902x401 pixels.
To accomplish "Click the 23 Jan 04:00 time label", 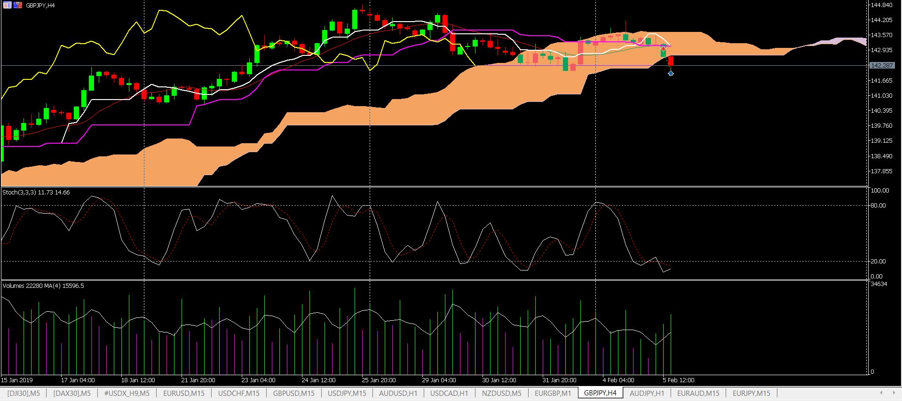I will click(259, 380).
